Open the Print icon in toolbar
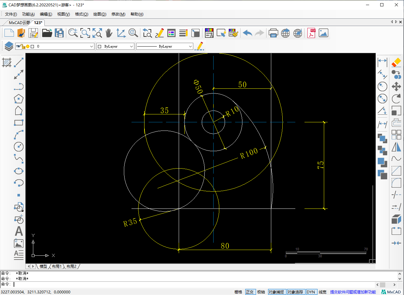This screenshot has width=404, height=295. (273, 33)
